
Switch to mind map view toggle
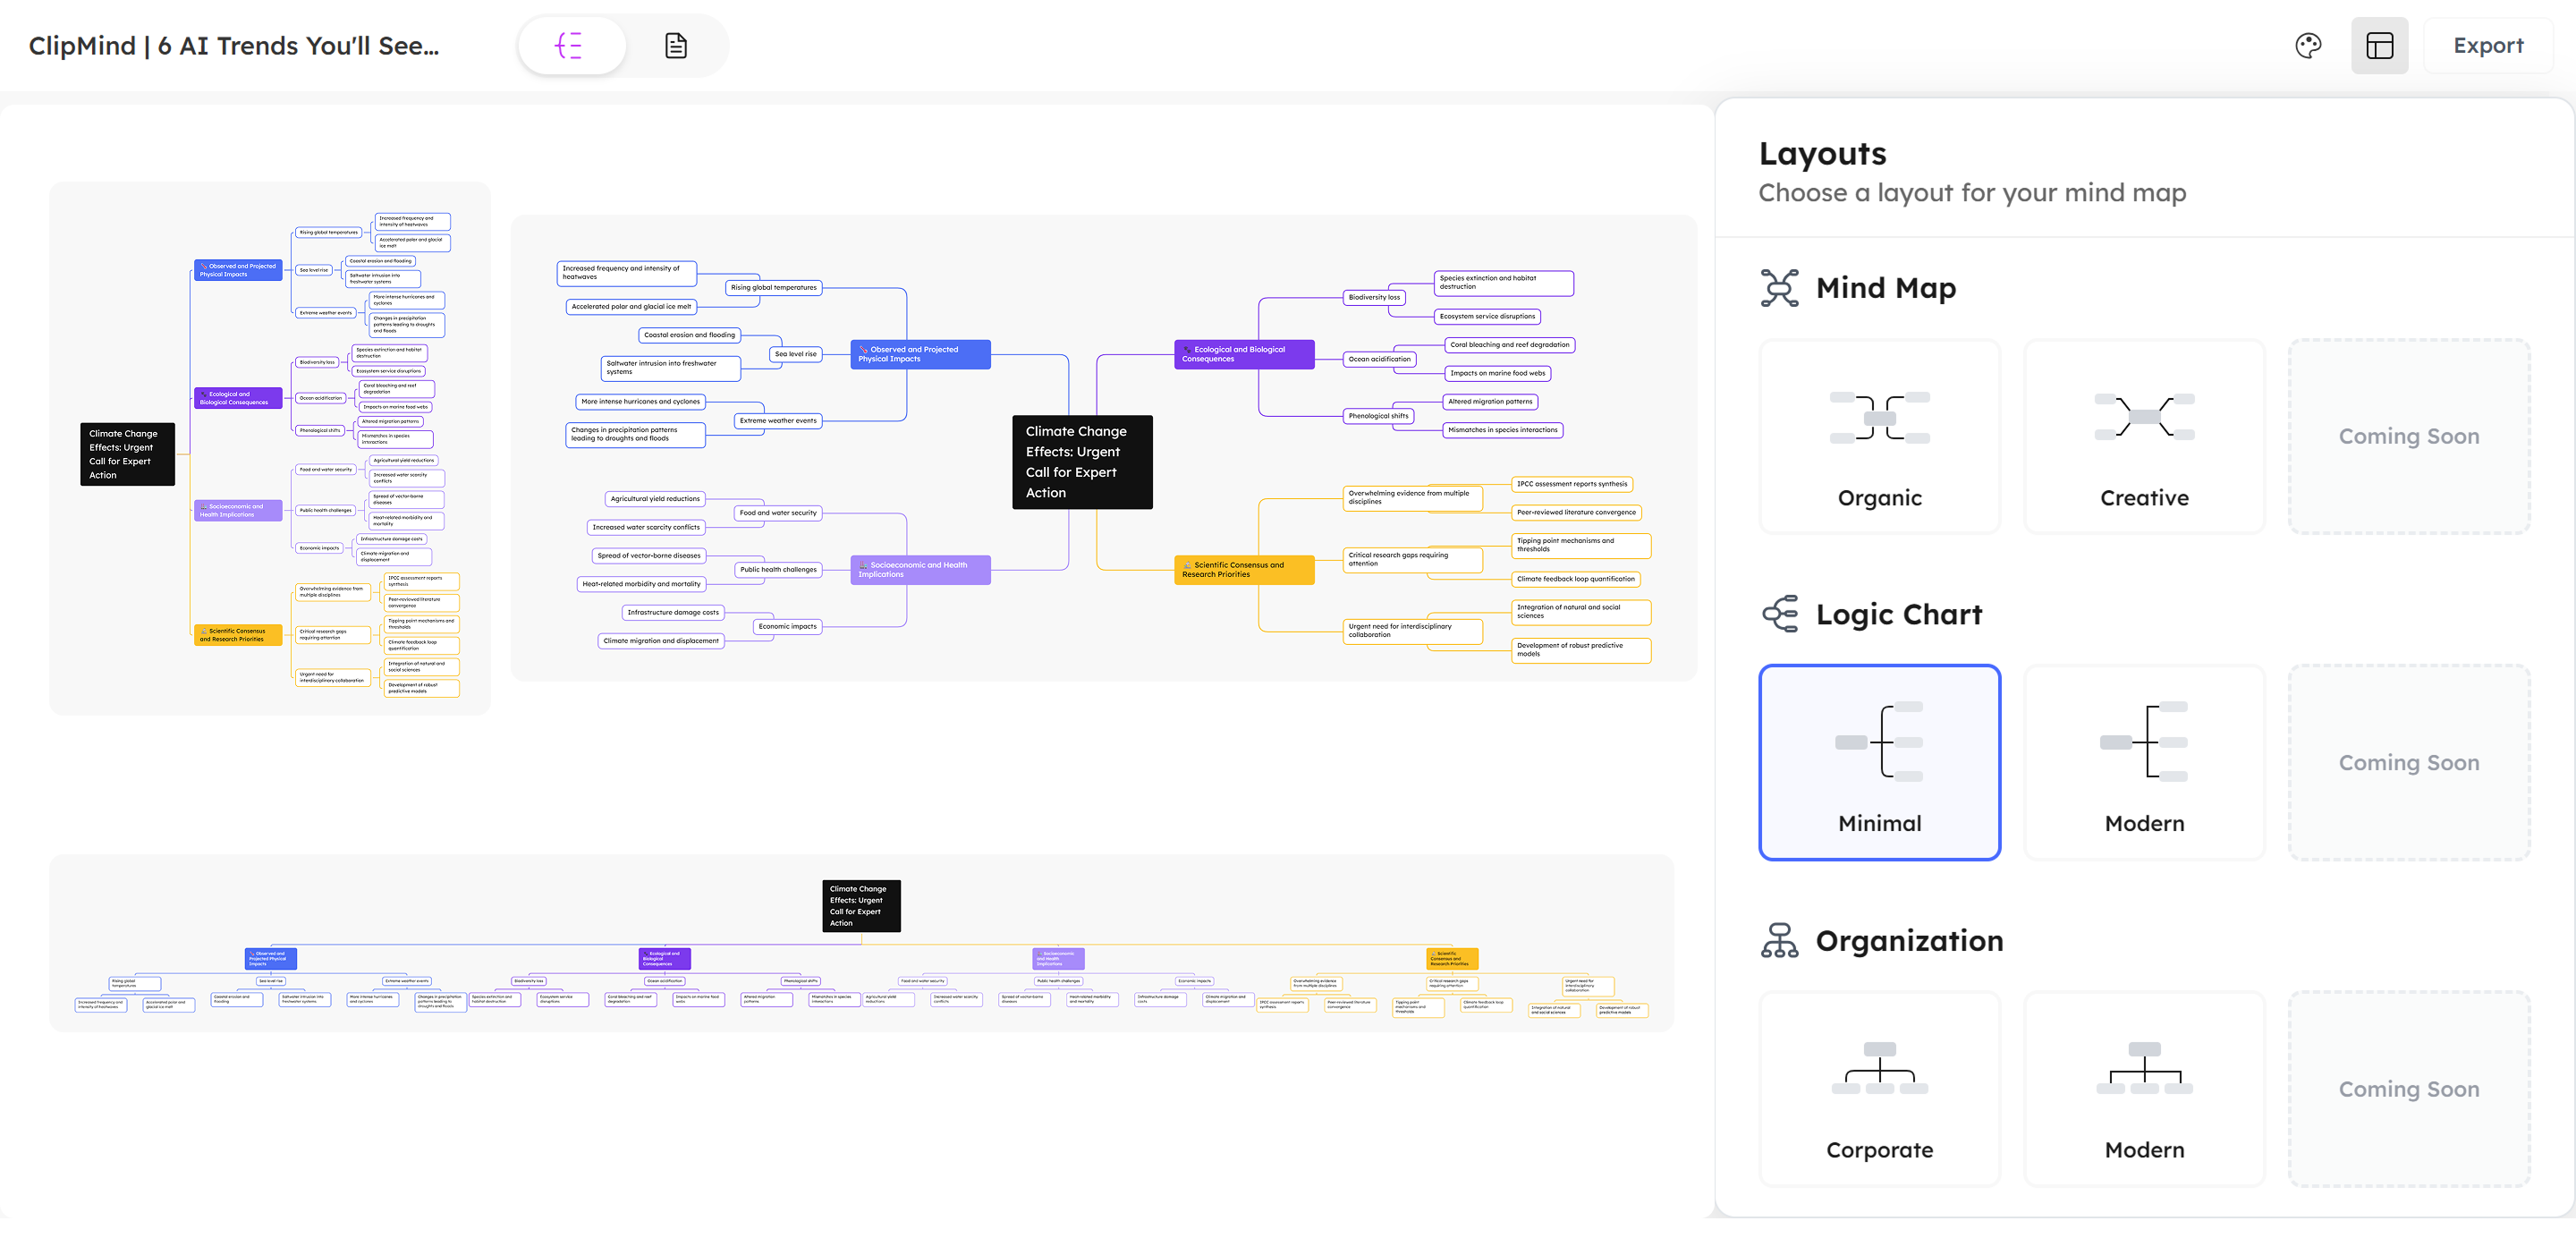(571, 46)
